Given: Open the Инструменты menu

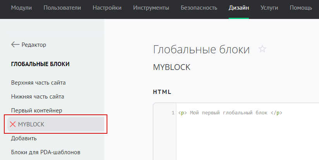Looking at the screenshot, I should click(x=151, y=8).
